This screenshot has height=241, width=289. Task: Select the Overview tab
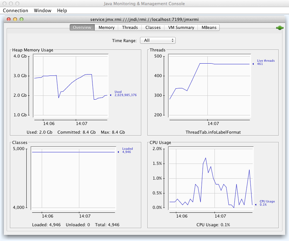point(82,28)
